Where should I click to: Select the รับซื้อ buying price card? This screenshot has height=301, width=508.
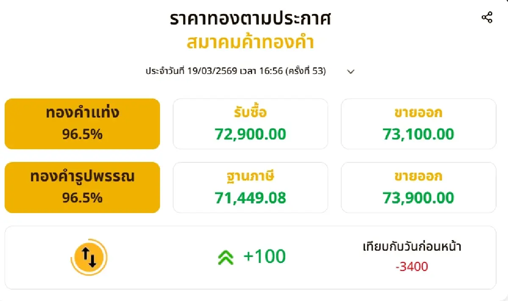(250, 123)
